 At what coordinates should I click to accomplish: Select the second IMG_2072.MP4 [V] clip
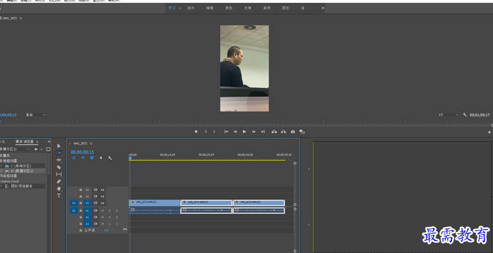coord(206,203)
